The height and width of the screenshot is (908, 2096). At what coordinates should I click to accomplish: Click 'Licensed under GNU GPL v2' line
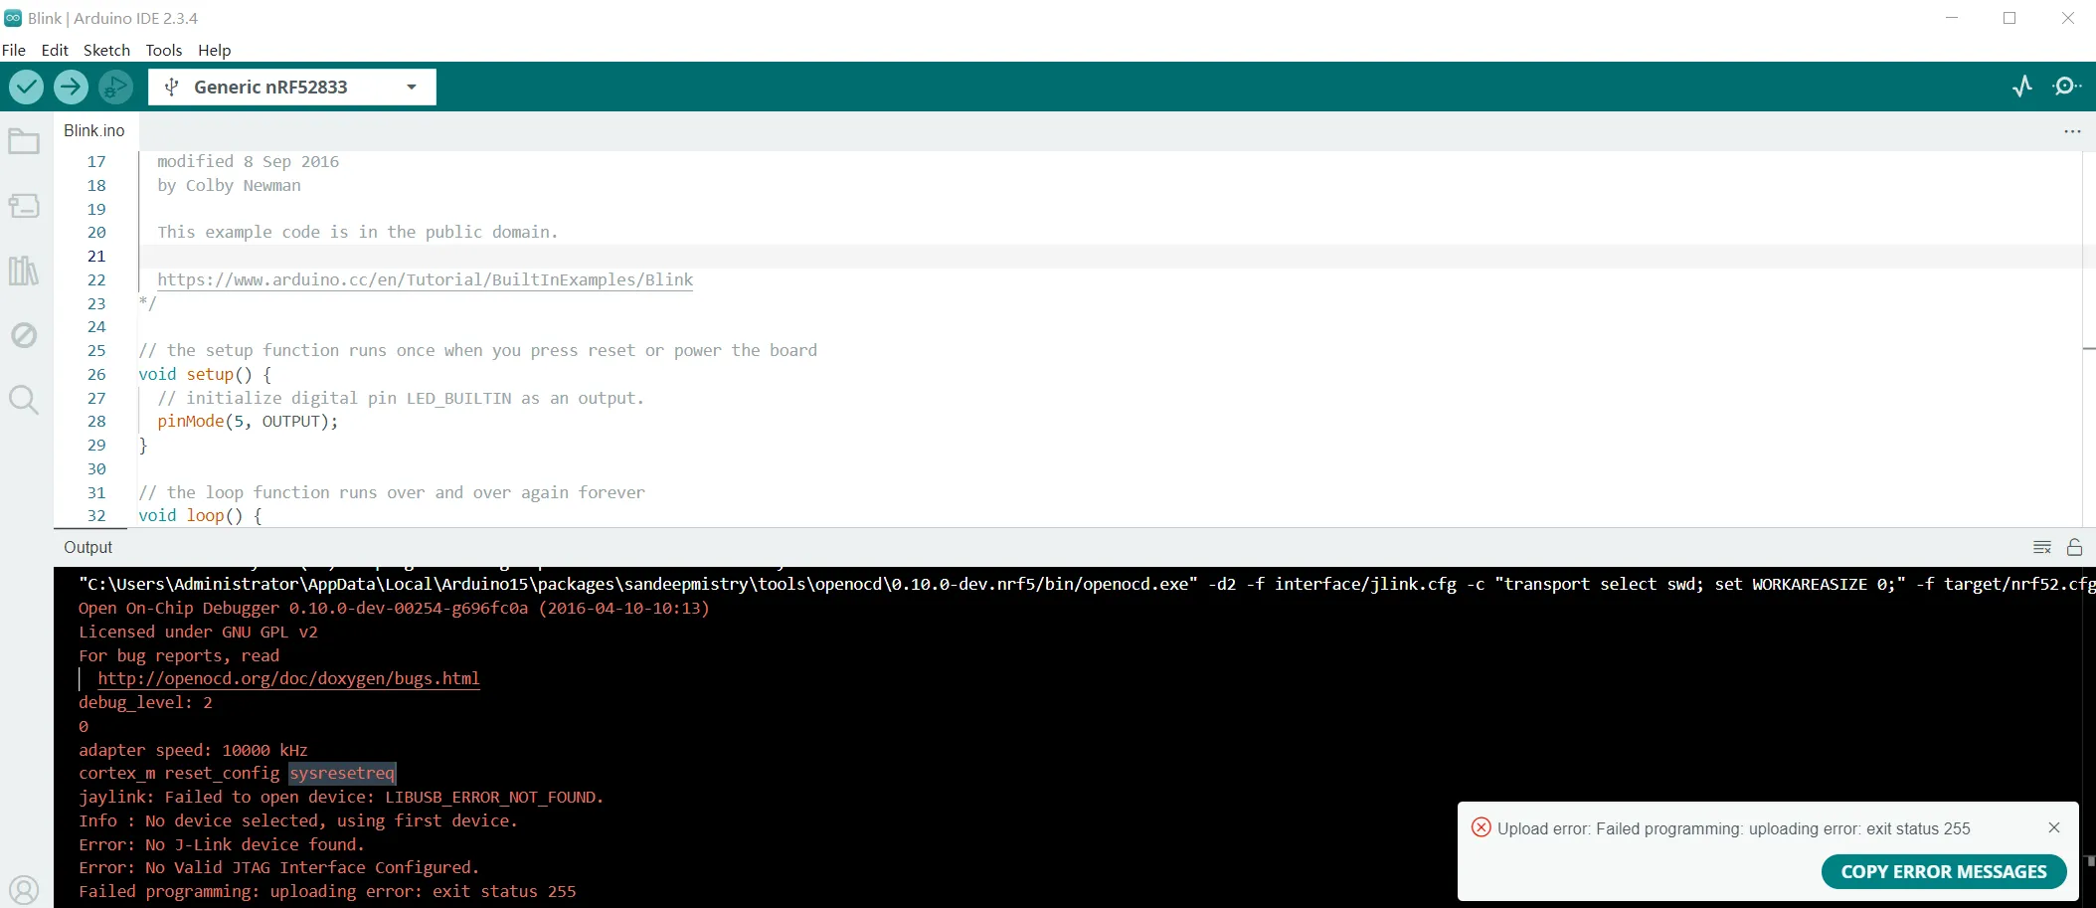pos(198,633)
